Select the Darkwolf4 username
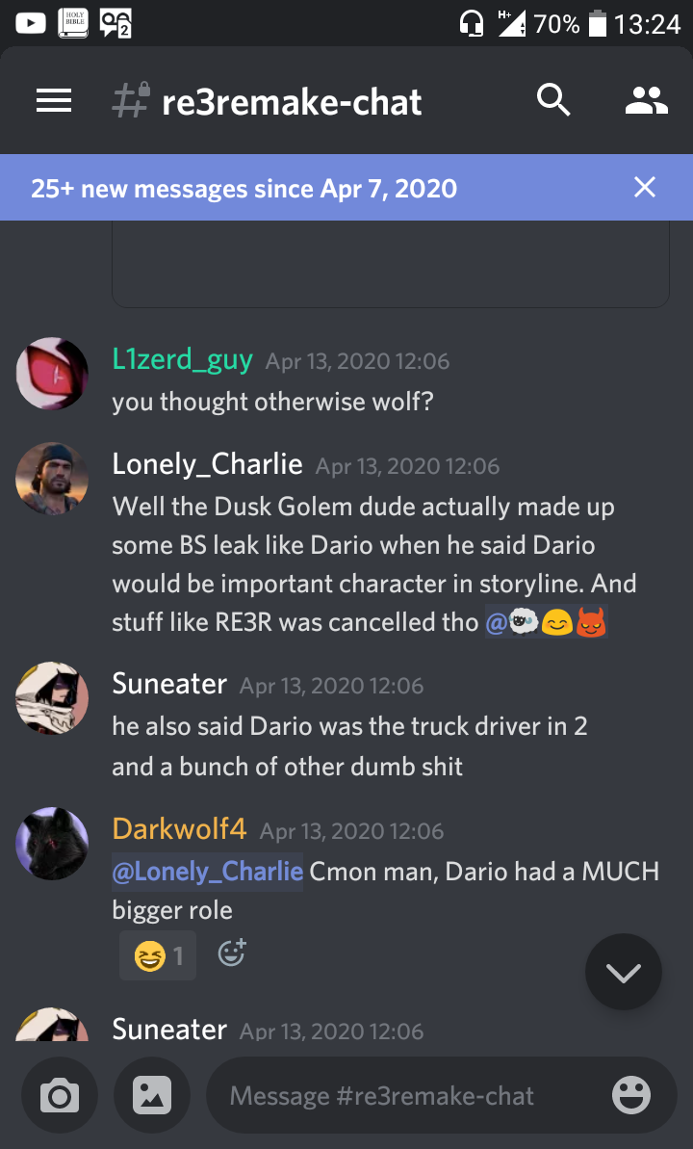The width and height of the screenshot is (693, 1149). click(x=179, y=829)
